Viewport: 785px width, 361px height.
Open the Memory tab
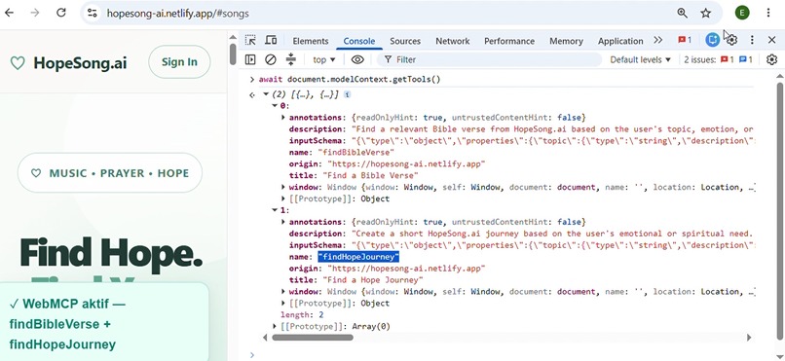566,41
